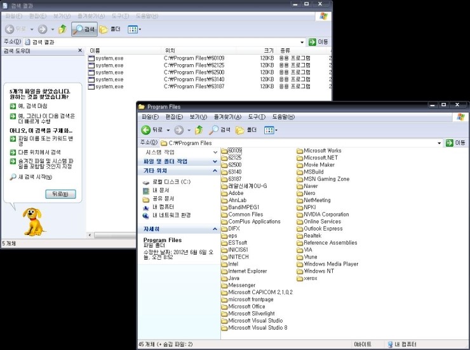Go up one folder in Program Files window

click(199, 130)
